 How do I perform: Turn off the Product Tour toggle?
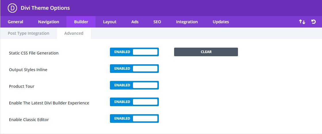134,85
